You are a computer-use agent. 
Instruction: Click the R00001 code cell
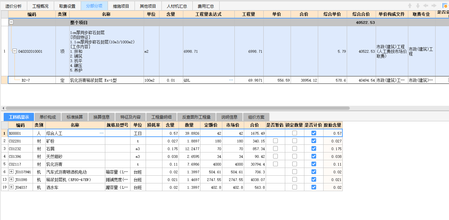[21, 133]
